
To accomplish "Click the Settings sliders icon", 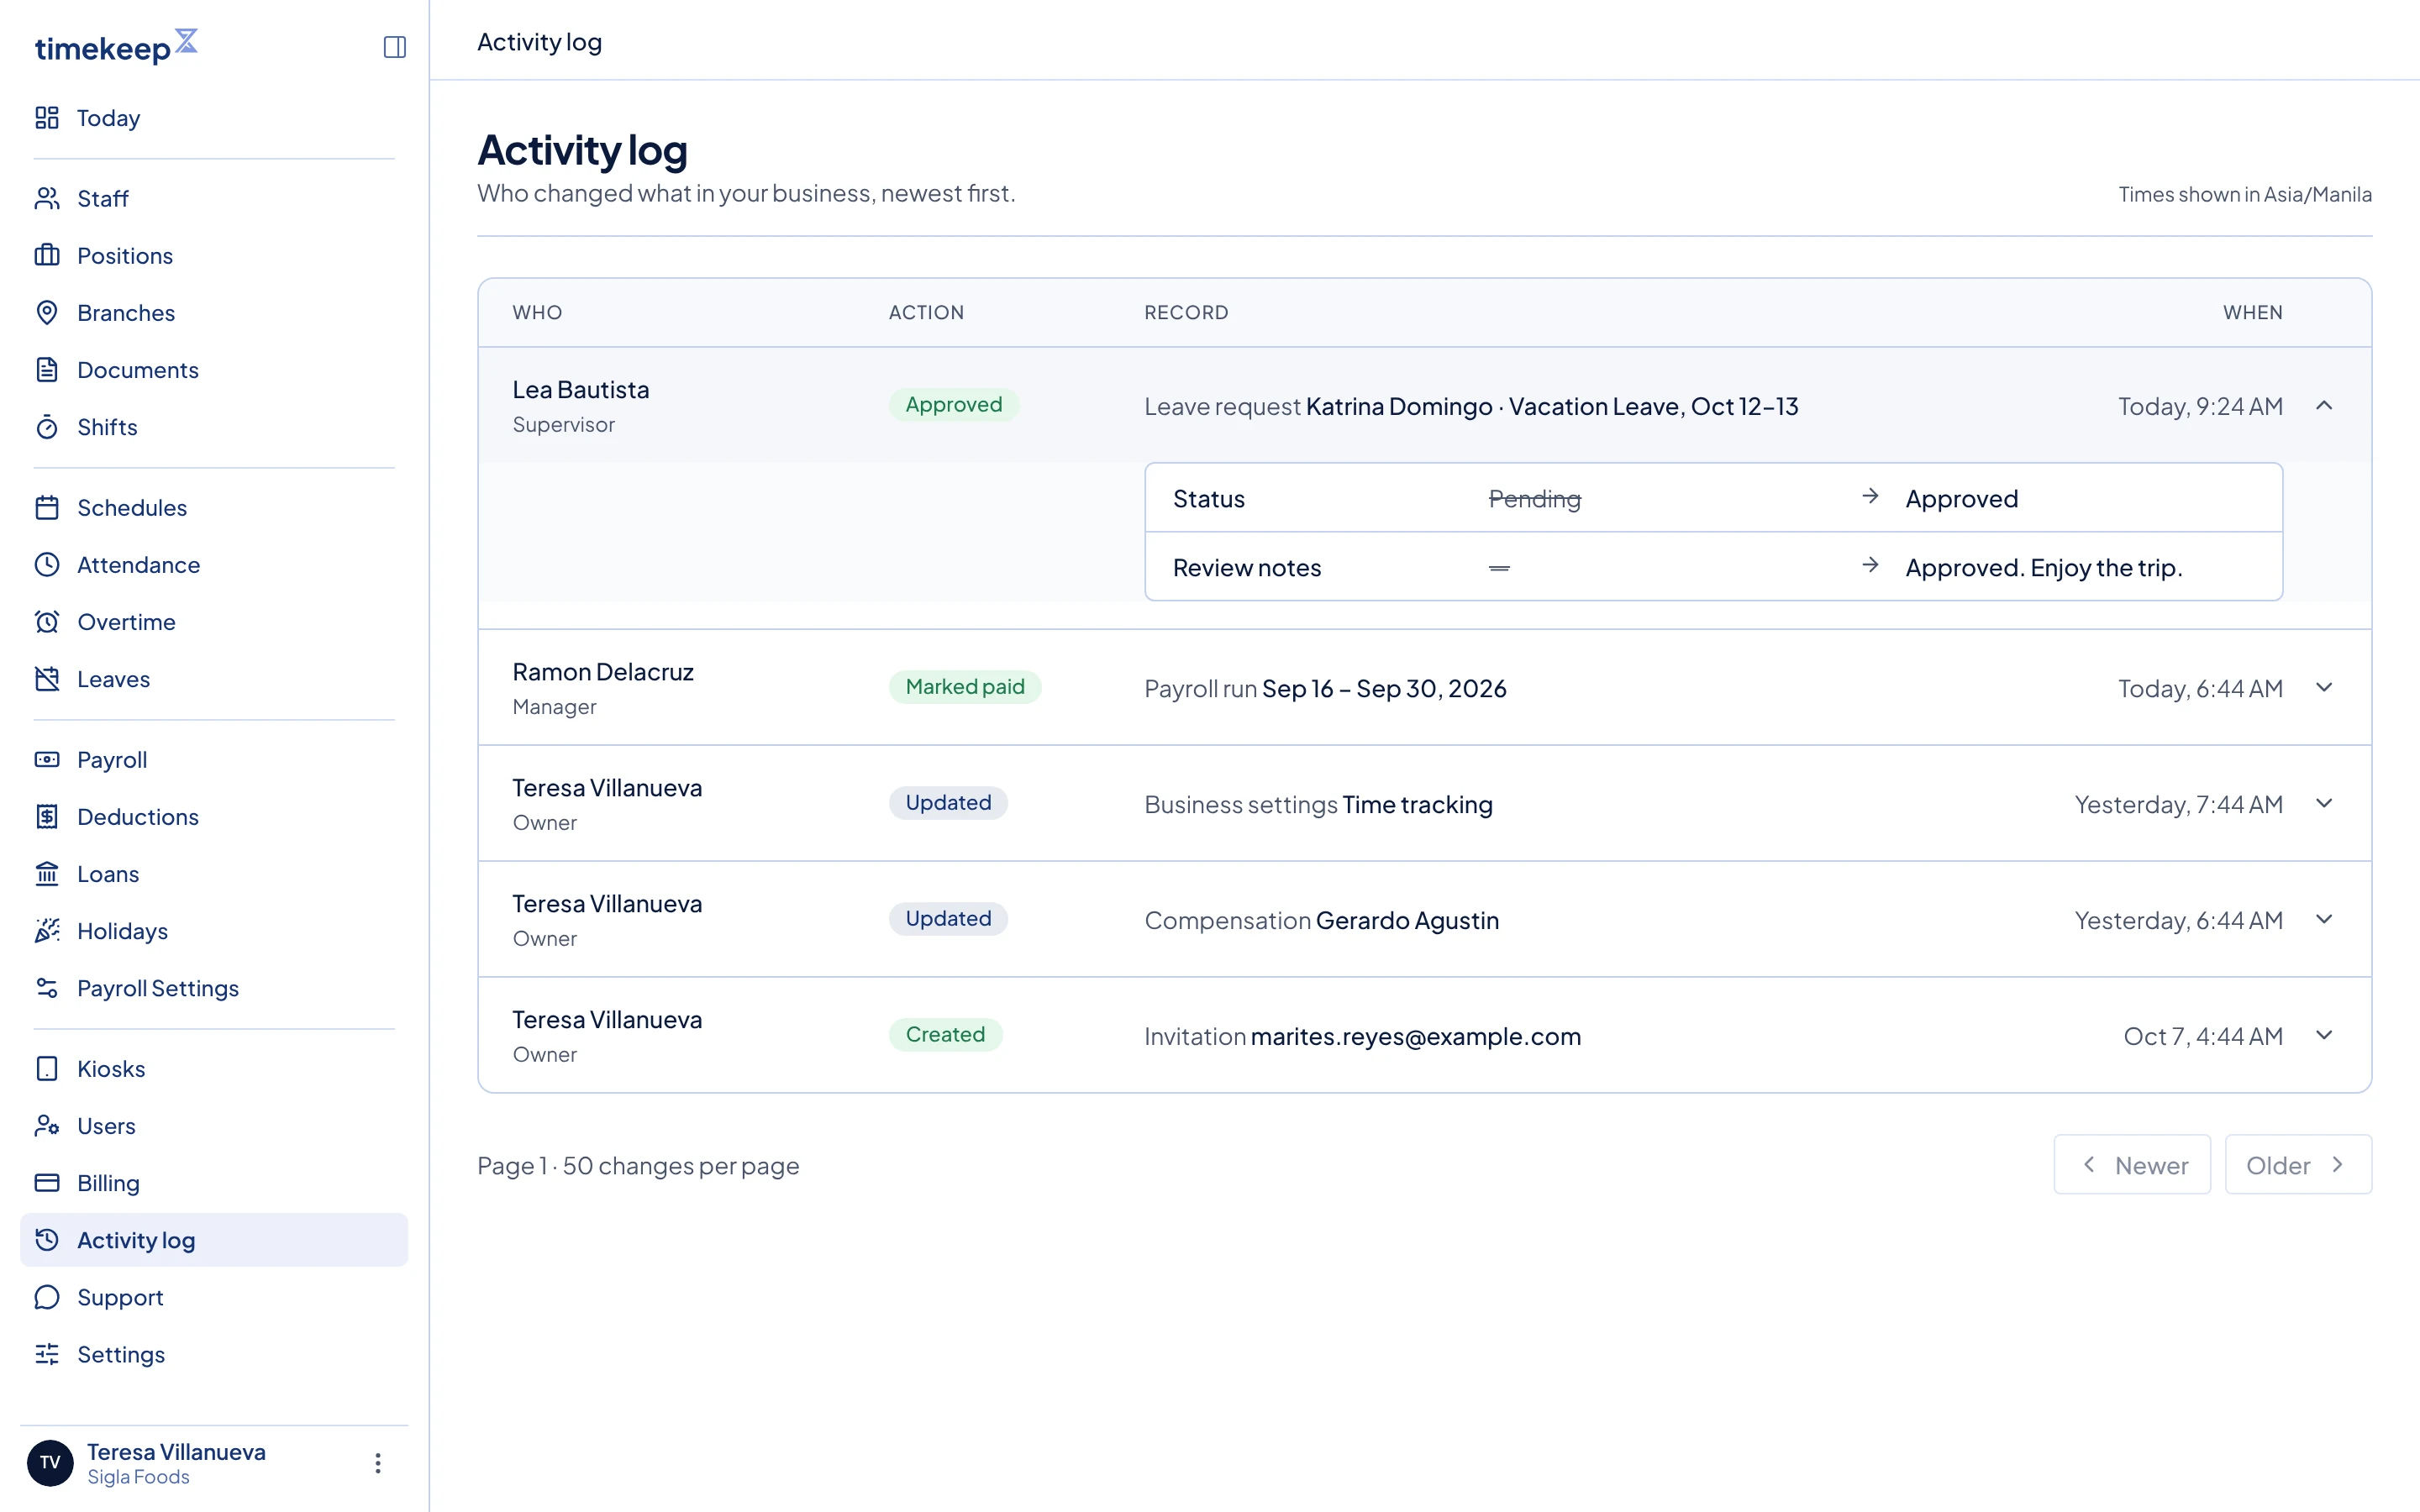I will (x=47, y=1353).
